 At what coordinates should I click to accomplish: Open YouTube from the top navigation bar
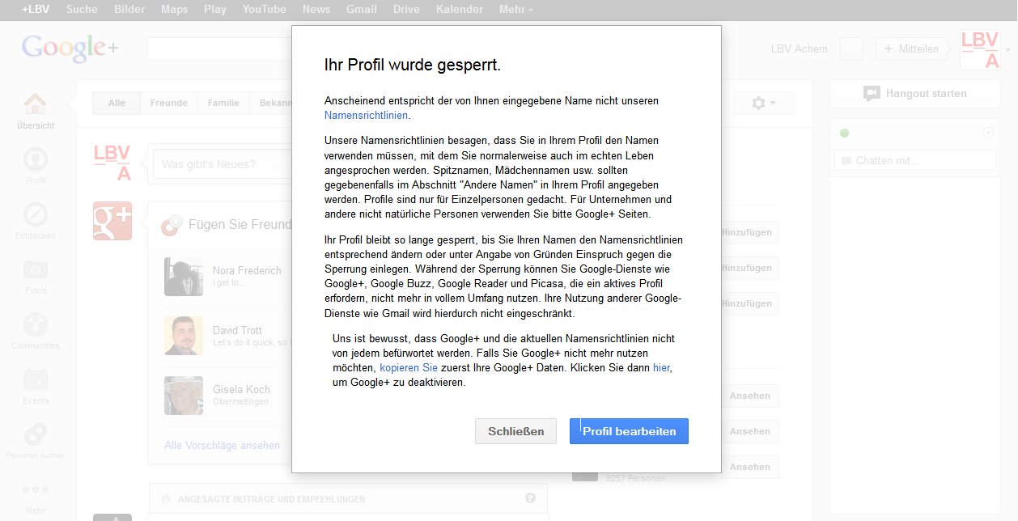point(264,10)
